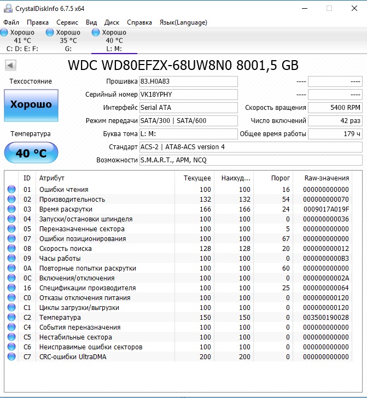Image resolution: width=367 pixels, height=398 pixels.
Task: Click the first disk's blue status circle
Action: pyautogui.click(x=4, y=32)
